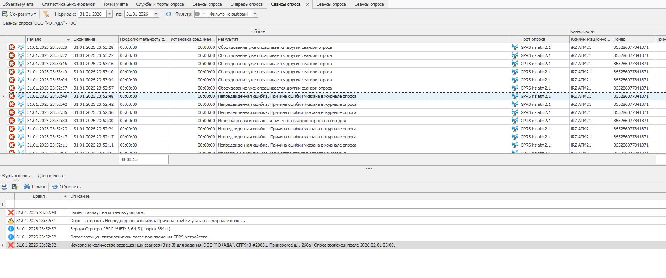Export the journal using the save icon

point(14,187)
